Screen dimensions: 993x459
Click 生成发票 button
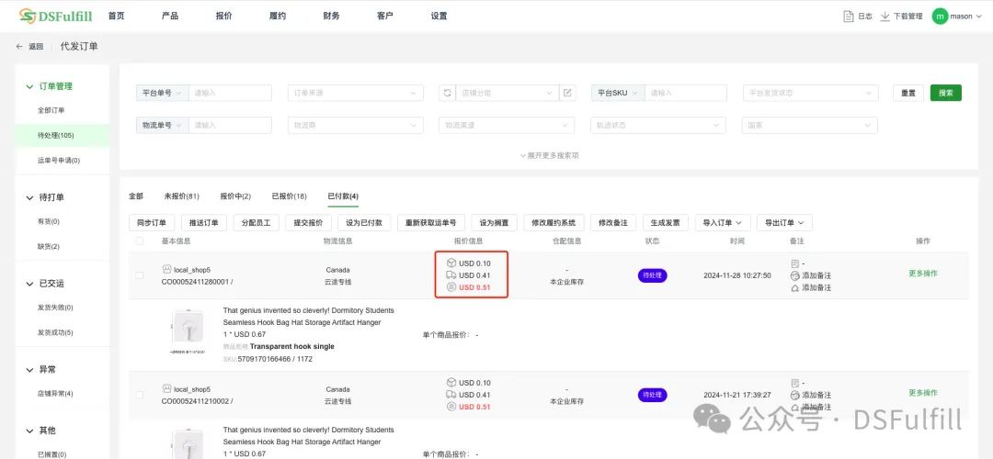[666, 222]
